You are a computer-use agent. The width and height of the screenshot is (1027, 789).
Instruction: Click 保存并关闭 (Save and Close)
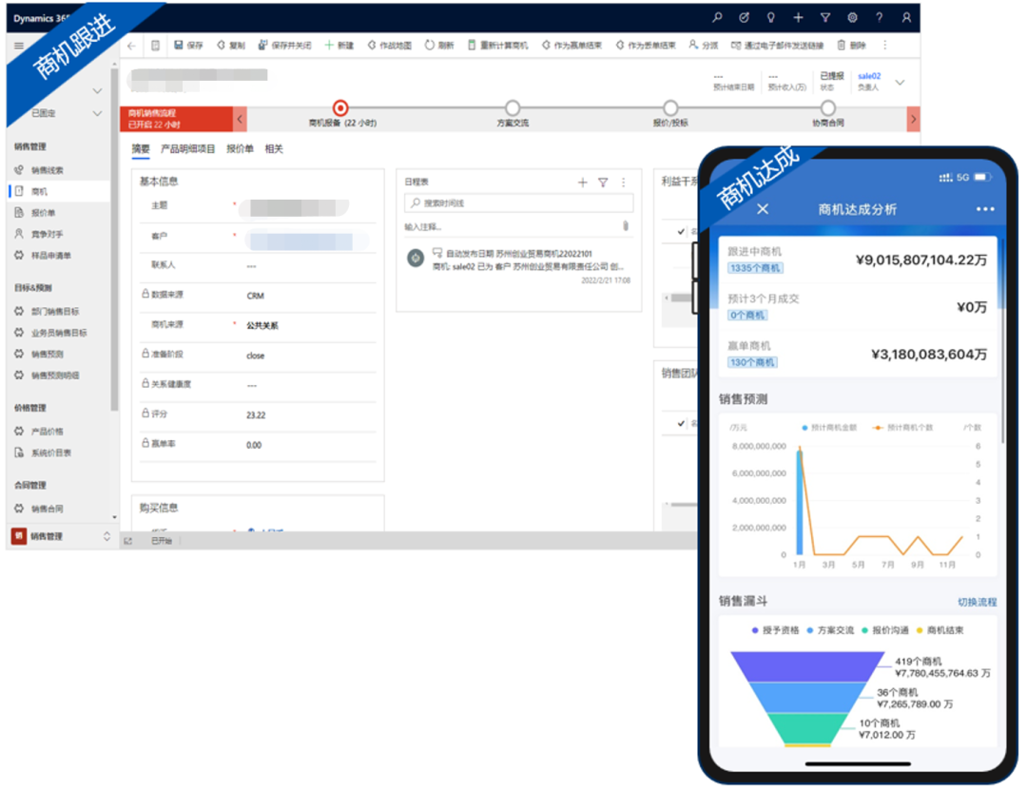285,46
